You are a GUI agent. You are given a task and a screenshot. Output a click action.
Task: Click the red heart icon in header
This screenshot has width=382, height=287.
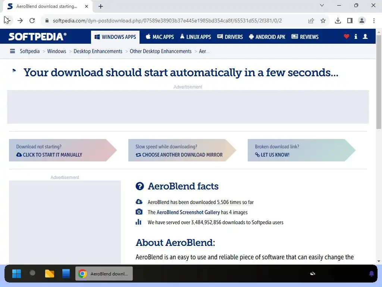pos(347,37)
